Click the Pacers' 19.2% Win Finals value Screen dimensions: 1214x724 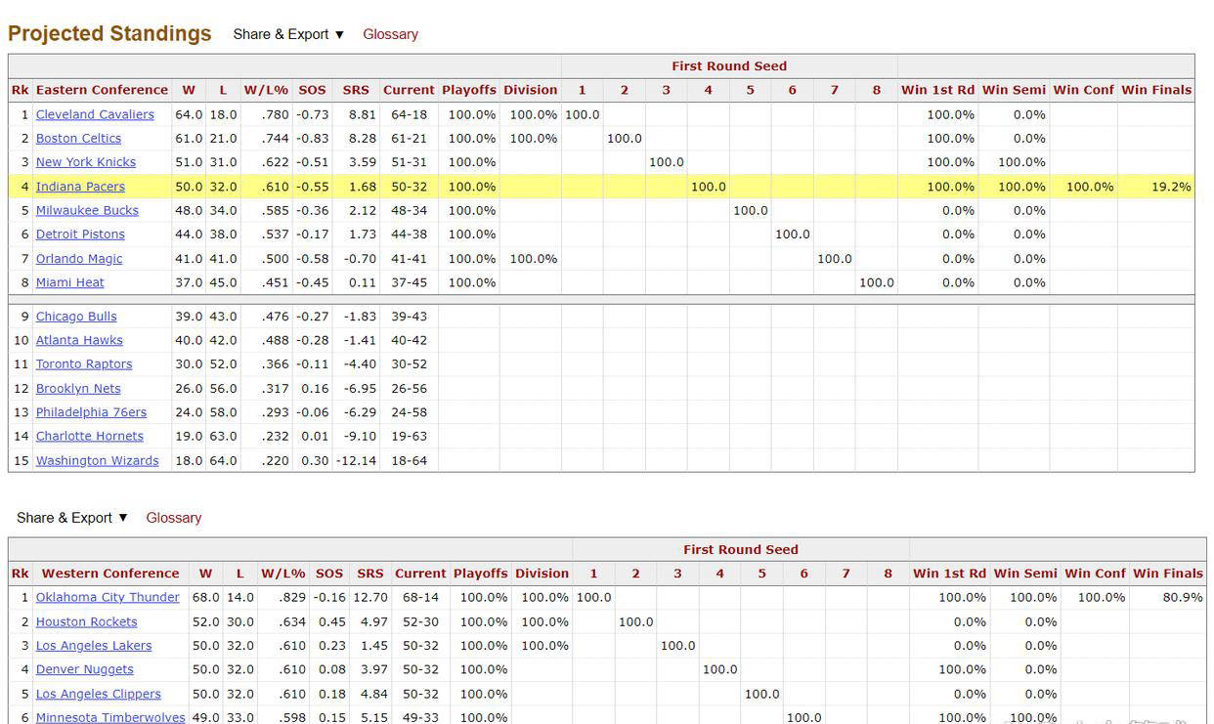point(1171,187)
